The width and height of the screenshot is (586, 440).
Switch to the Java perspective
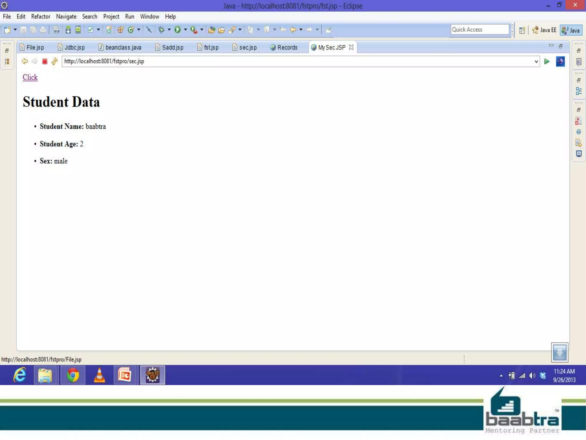click(x=571, y=30)
